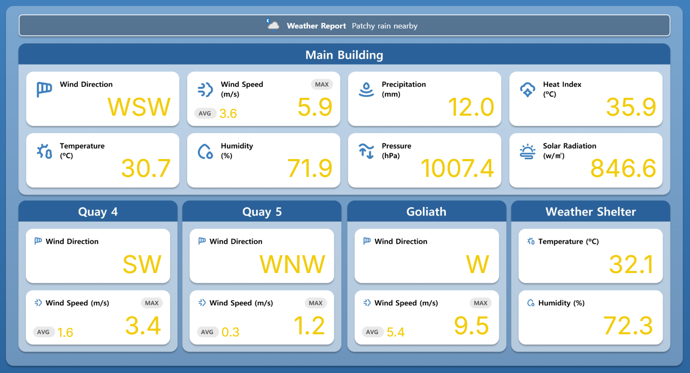Select the Quay 5 section header
The width and height of the screenshot is (690, 373).
click(262, 212)
